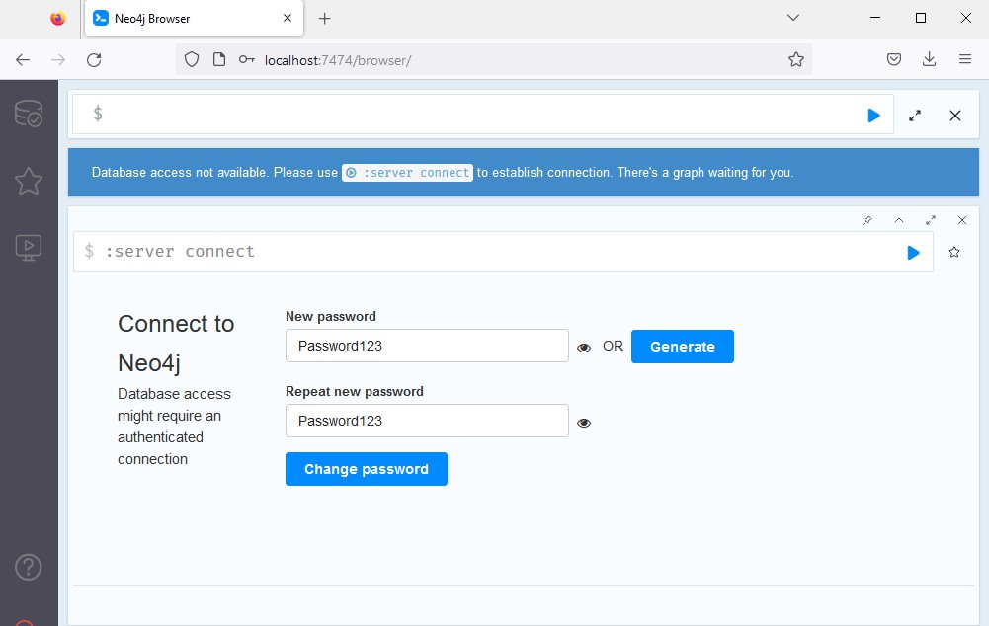This screenshot has height=626, width=989.
Task: Maximize the Firefox window
Action: tap(920, 18)
